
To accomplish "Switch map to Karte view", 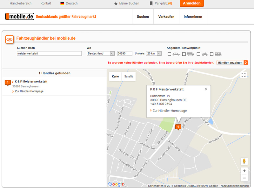I will tap(115, 76).
